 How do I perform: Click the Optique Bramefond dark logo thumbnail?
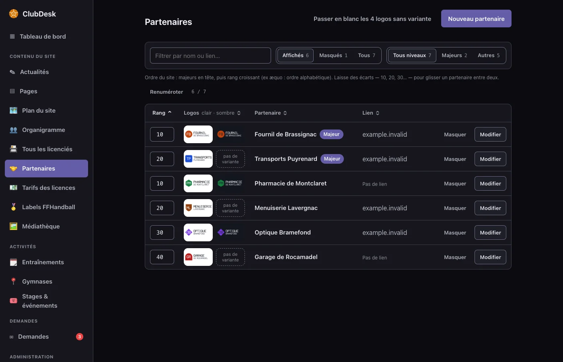click(230, 232)
